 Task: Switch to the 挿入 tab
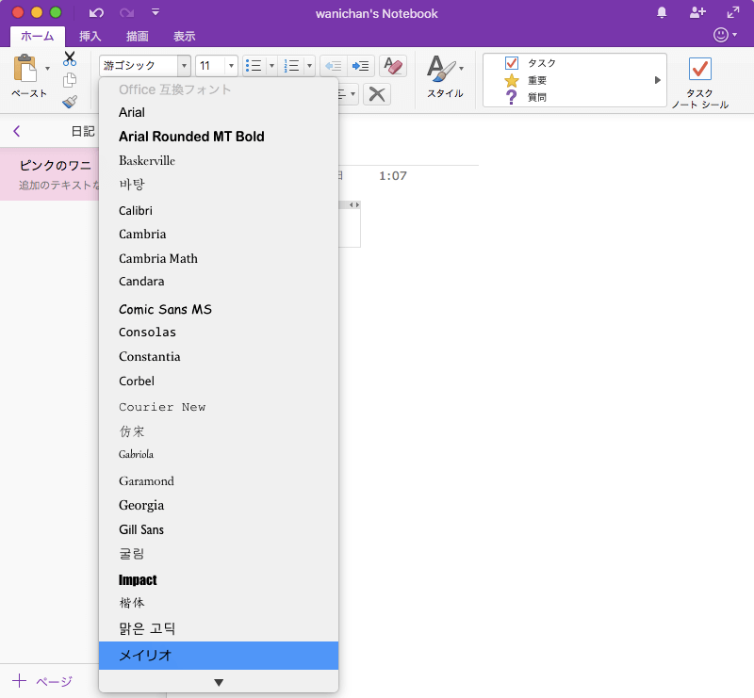click(x=90, y=37)
